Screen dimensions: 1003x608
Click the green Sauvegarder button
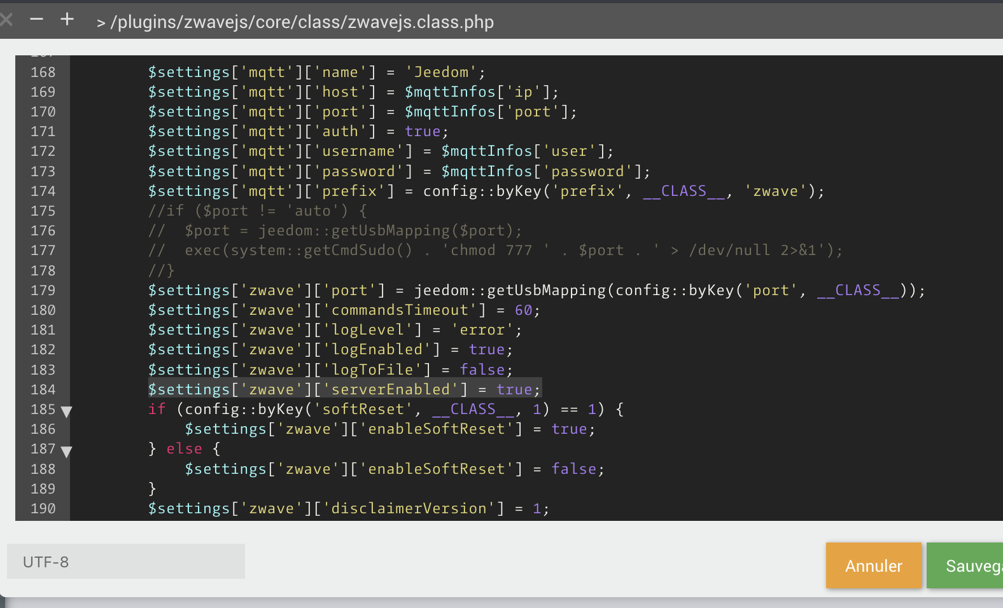[x=965, y=565]
